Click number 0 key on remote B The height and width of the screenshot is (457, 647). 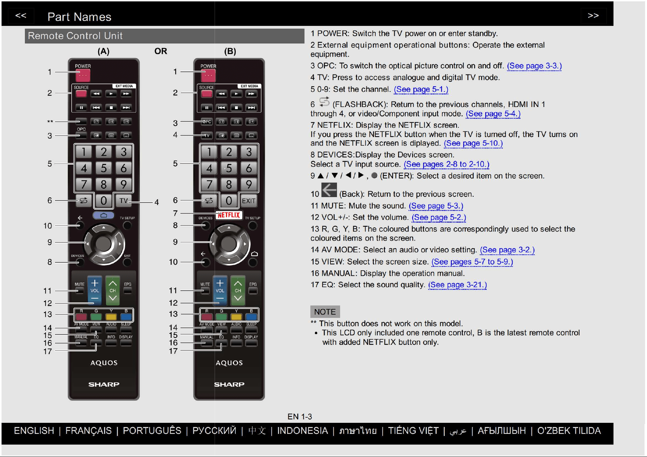click(x=229, y=201)
